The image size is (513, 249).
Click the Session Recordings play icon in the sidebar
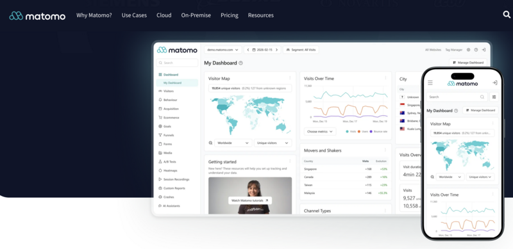coord(160,179)
